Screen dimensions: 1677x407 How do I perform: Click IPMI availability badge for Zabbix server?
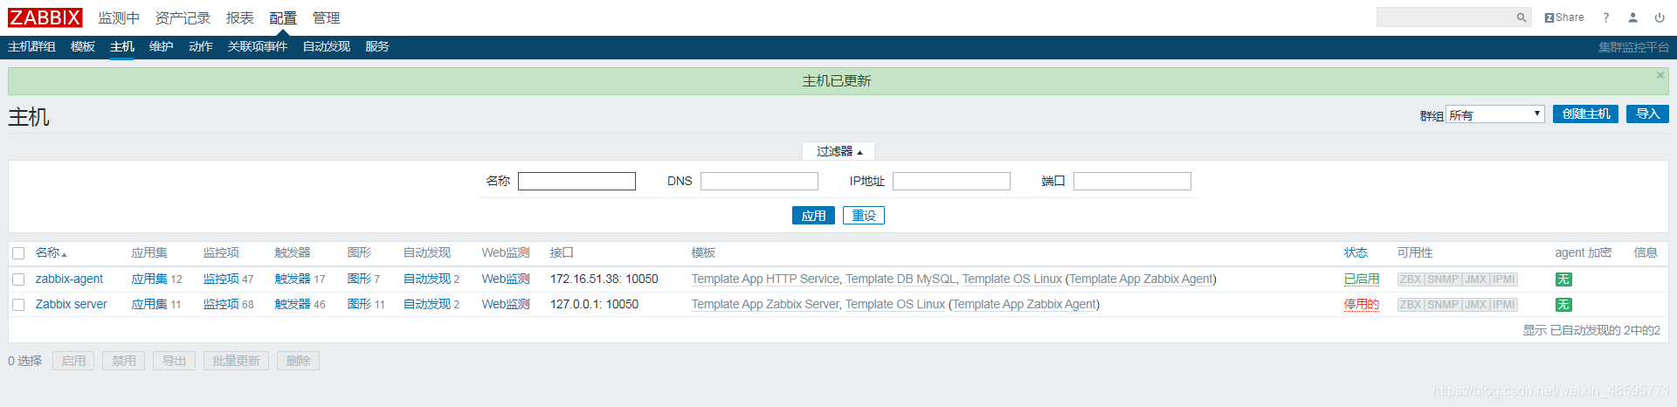[1504, 305]
